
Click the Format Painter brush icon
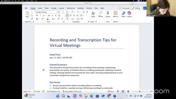32,19
